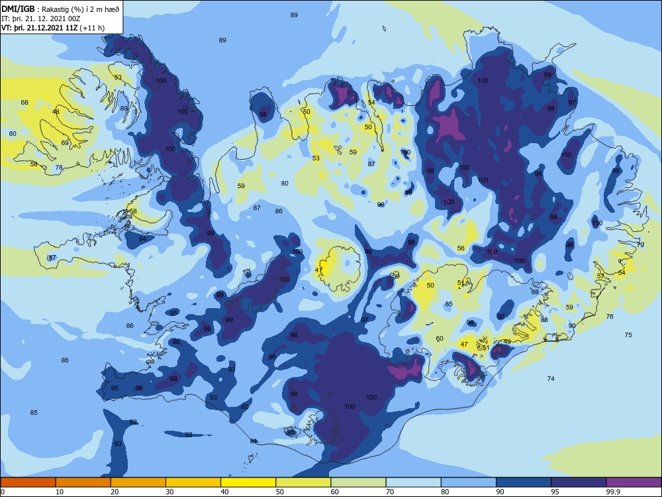Viewport: 662px width, 497px height.
Task: Click the value '79' on the east coast
Action: point(640,245)
